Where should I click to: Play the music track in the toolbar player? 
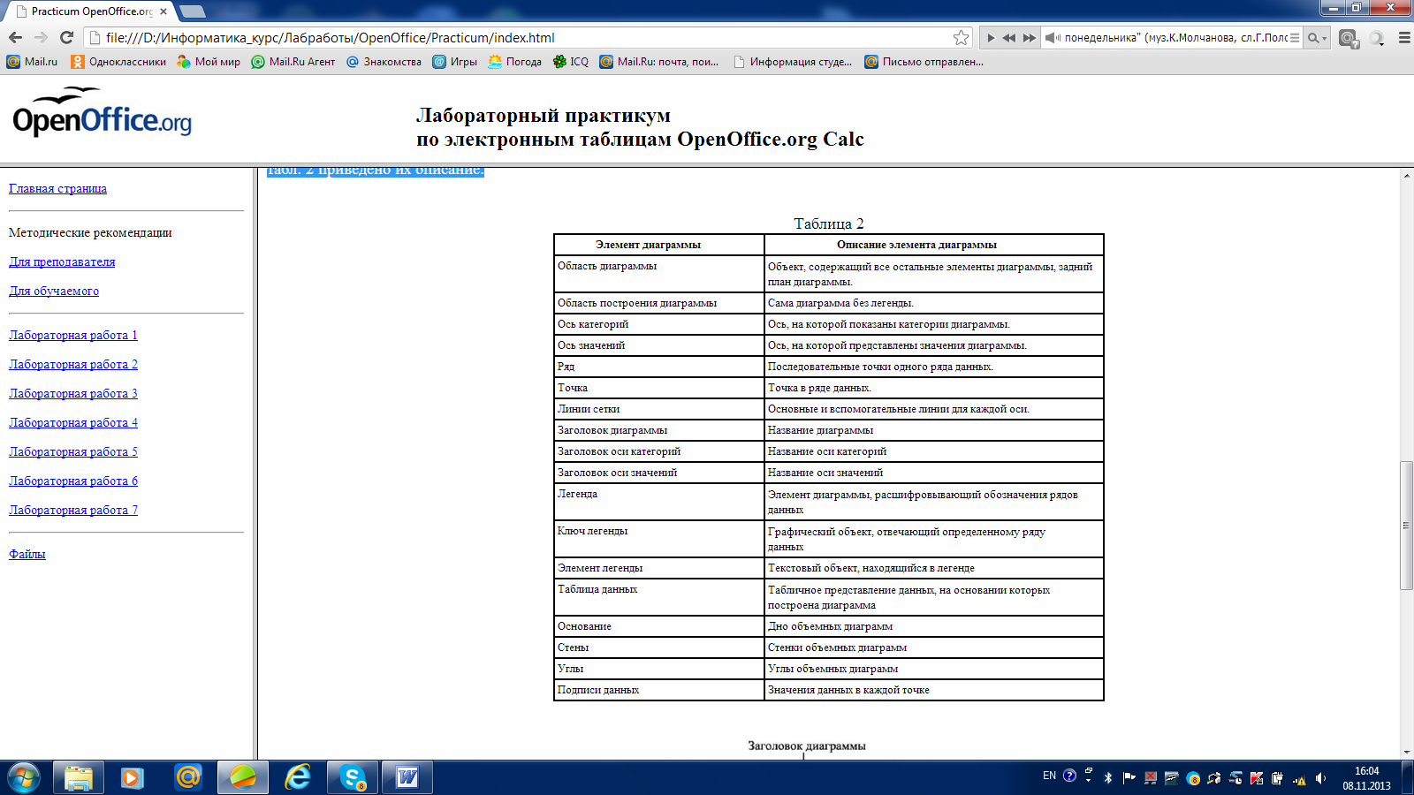[990, 38]
